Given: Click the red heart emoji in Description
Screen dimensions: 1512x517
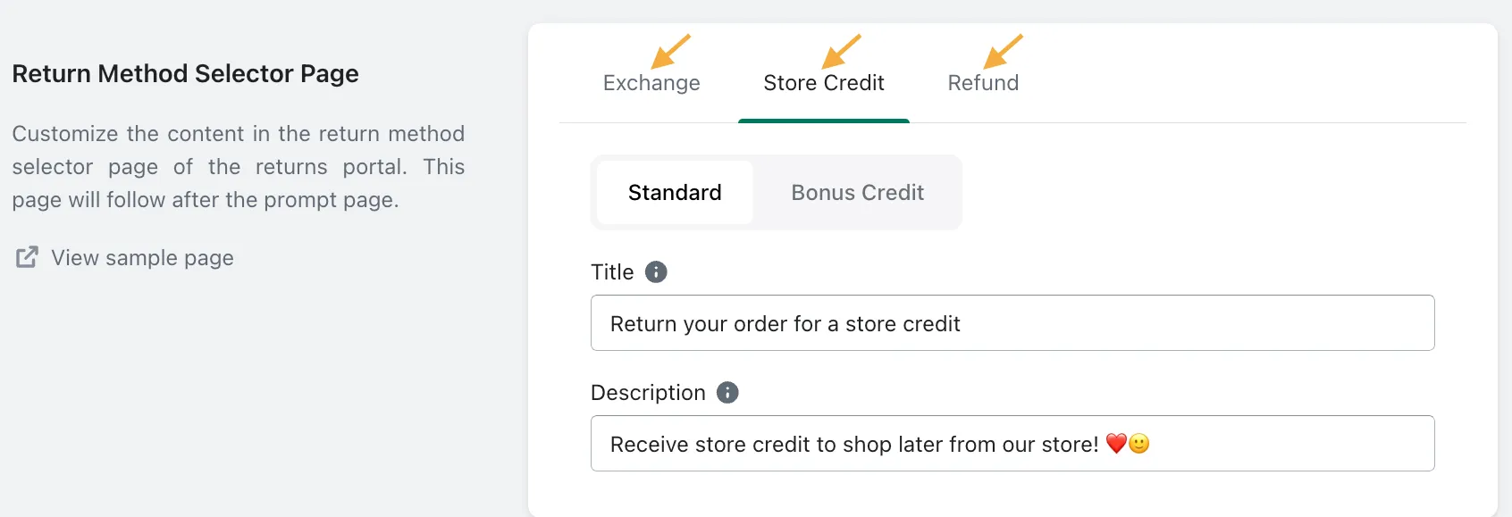Looking at the screenshot, I should 1116,444.
